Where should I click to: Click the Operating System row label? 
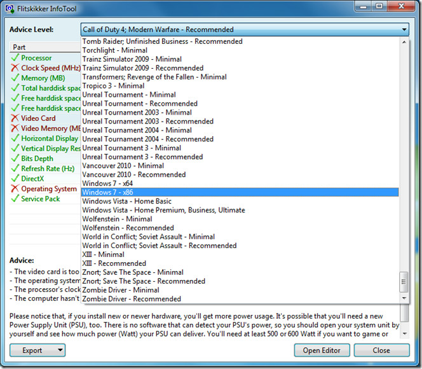coord(49,189)
